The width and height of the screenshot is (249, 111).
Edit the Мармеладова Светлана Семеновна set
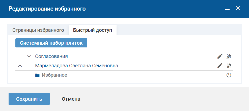[x=220, y=66]
